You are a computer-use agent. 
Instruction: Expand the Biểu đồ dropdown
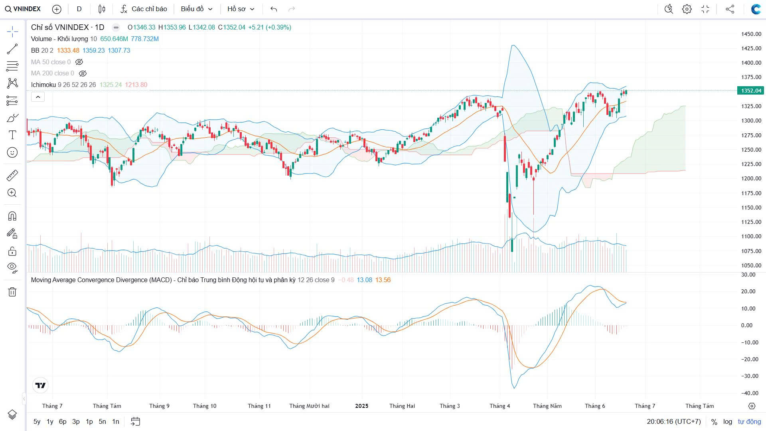[x=197, y=9]
